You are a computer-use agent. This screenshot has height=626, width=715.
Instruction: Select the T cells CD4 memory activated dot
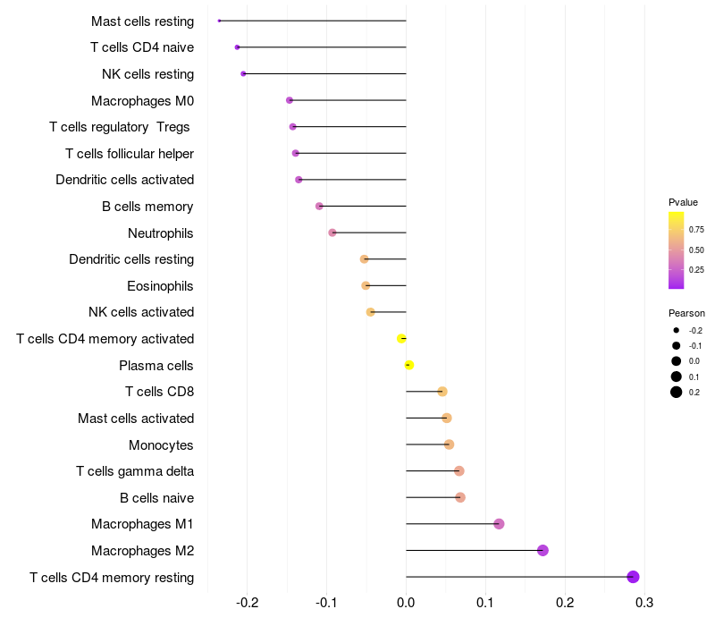(401, 339)
